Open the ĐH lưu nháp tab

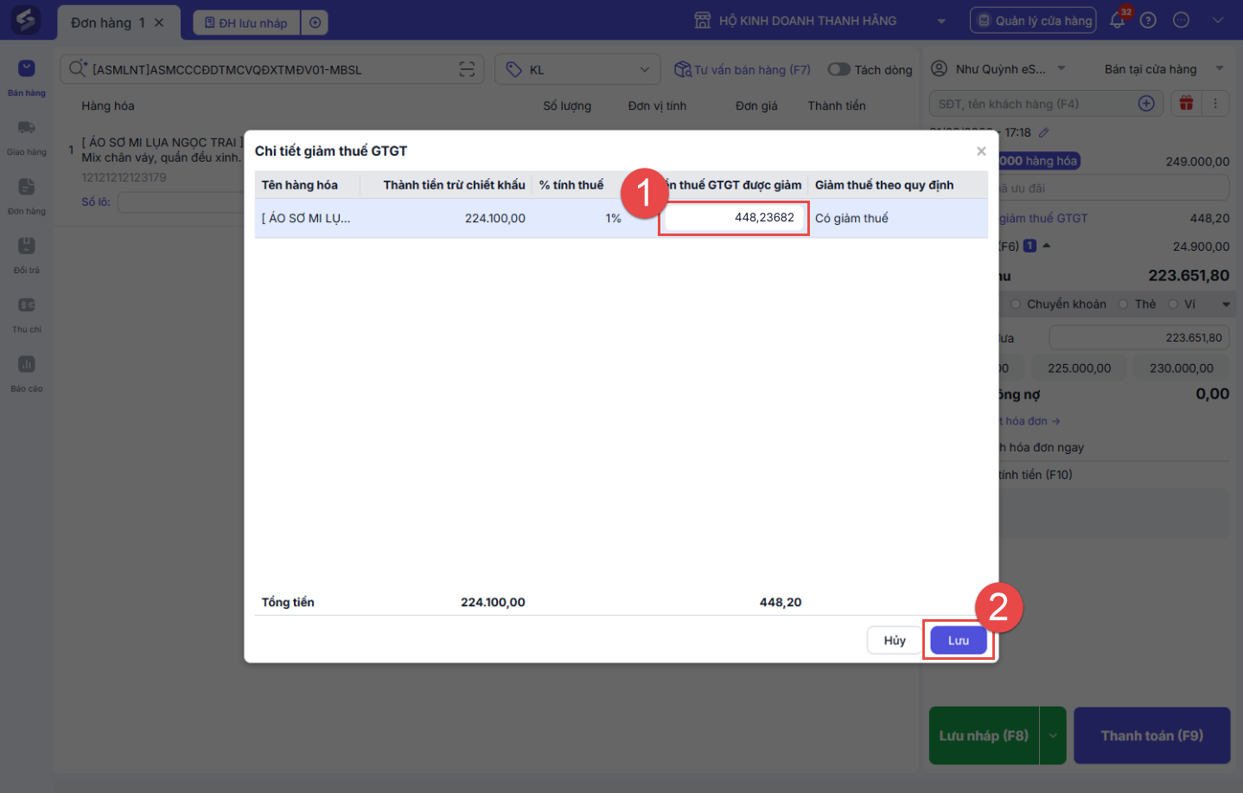[x=246, y=22]
